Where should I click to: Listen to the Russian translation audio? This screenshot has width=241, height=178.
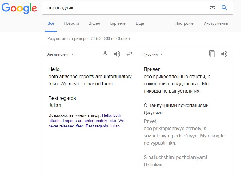coord(224,54)
